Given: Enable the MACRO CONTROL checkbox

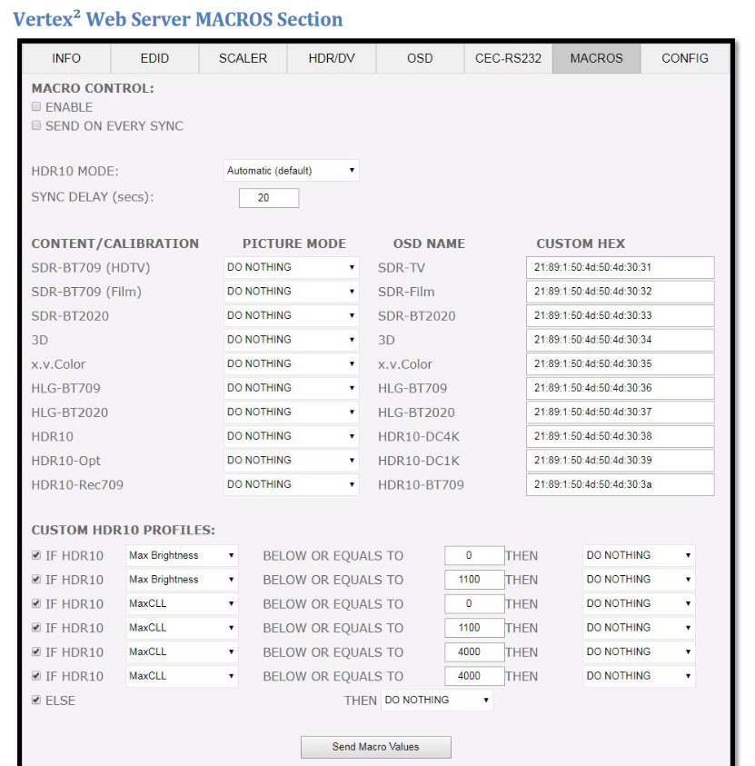Looking at the screenshot, I should click(x=36, y=107).
